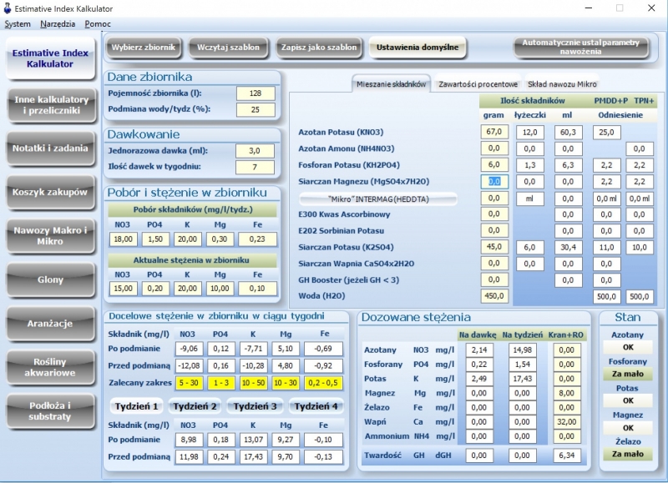The height and width of the screenshot is (483, 668).
Task: Click Wczytaj szablon button
Action: (228, 48)
